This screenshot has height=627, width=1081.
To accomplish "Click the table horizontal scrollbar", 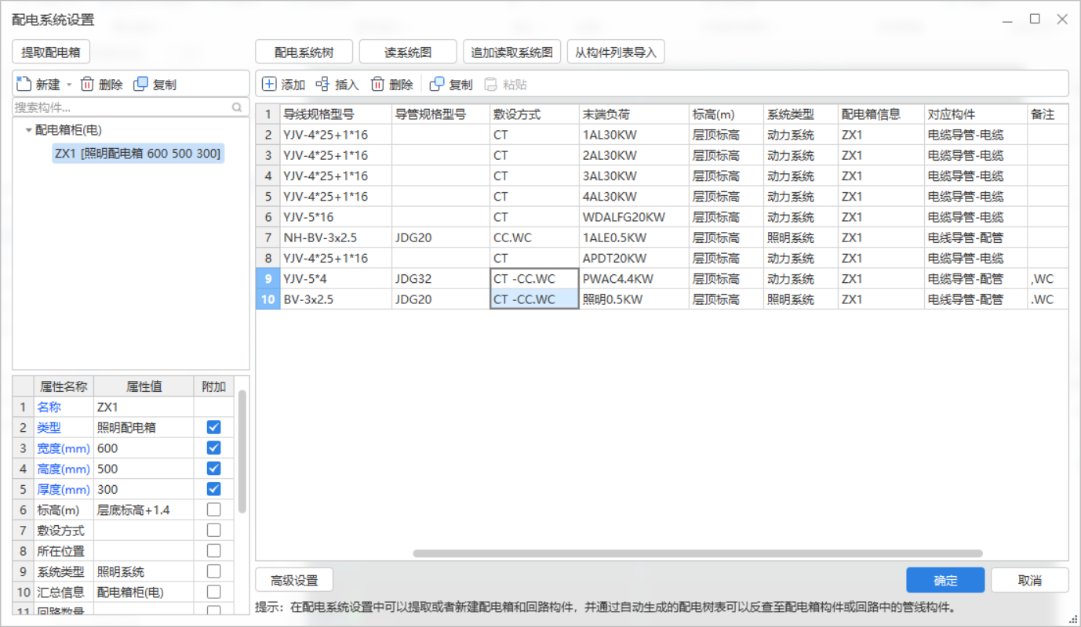I will (x=697, y=553).
